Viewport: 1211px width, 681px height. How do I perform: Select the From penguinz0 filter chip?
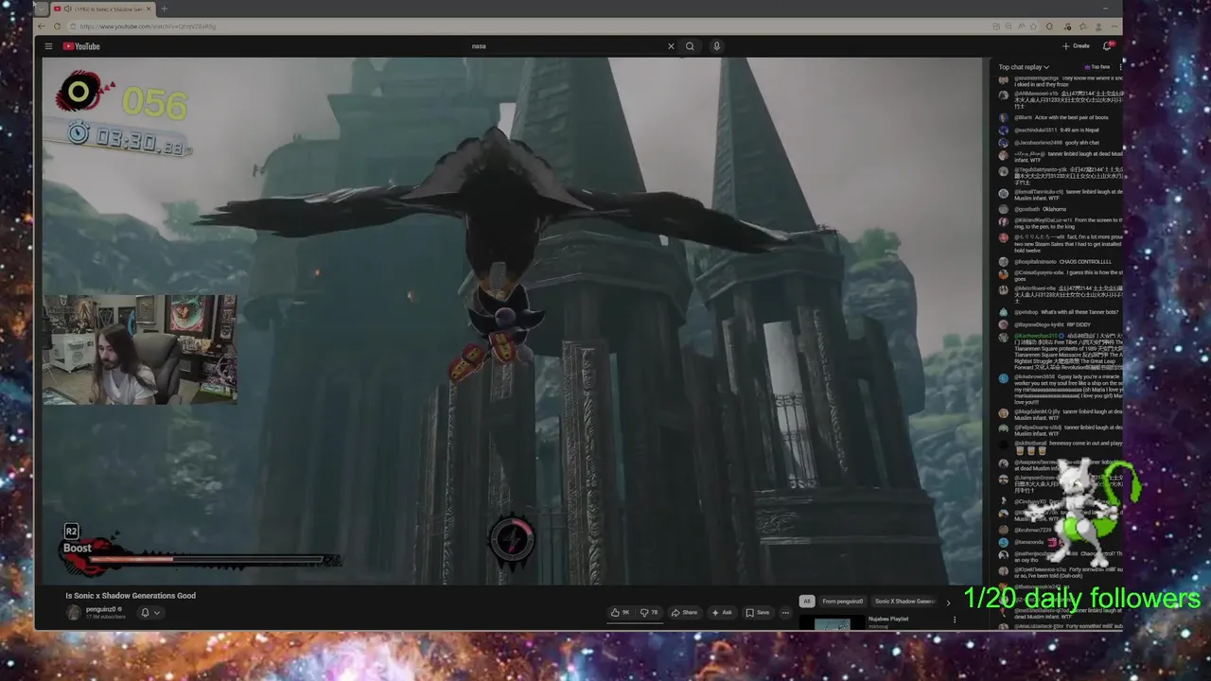[843, 602]
